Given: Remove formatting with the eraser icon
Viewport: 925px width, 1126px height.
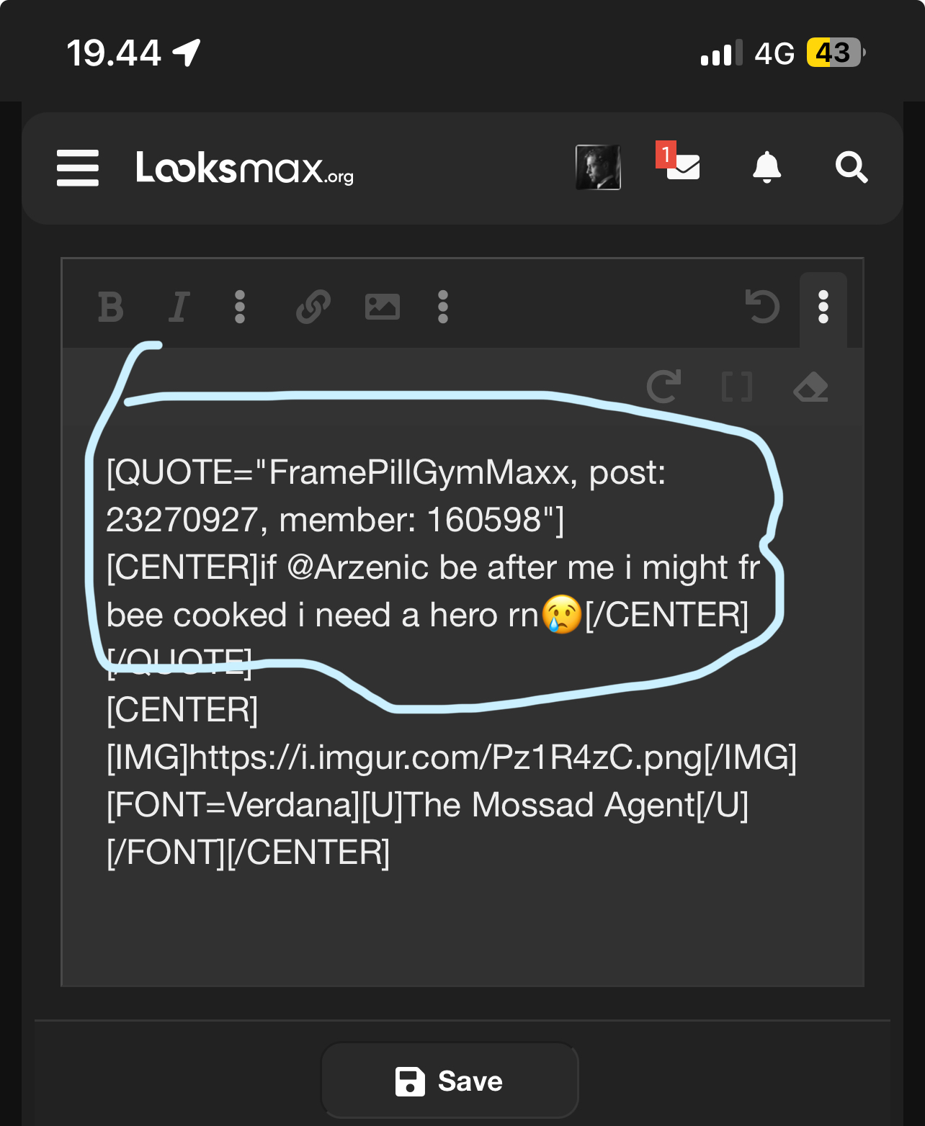Looking at the screenshot, I should pyautogui.click(x=810, y=387).
